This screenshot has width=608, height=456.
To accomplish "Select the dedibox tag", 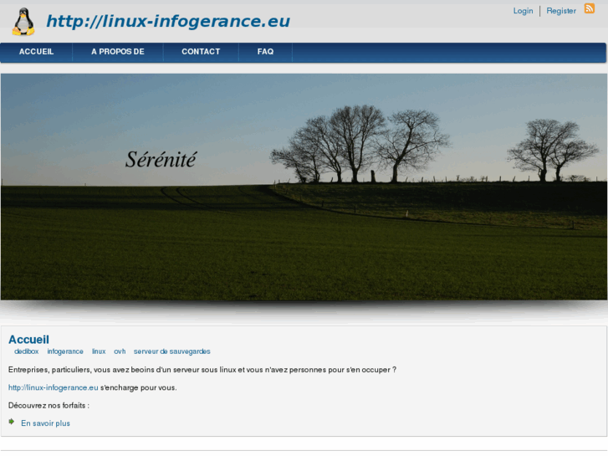I will click(27, 351).
